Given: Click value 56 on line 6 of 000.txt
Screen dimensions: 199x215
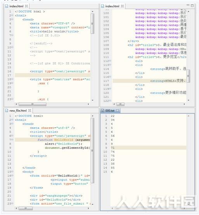Looking at the screenshot, I should 112,136.
